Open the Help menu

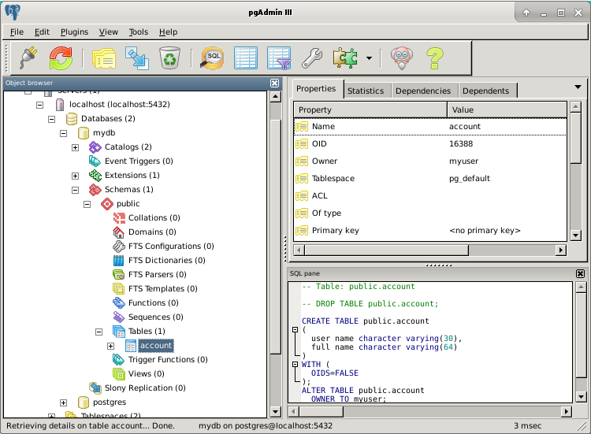tap(168, 32)
